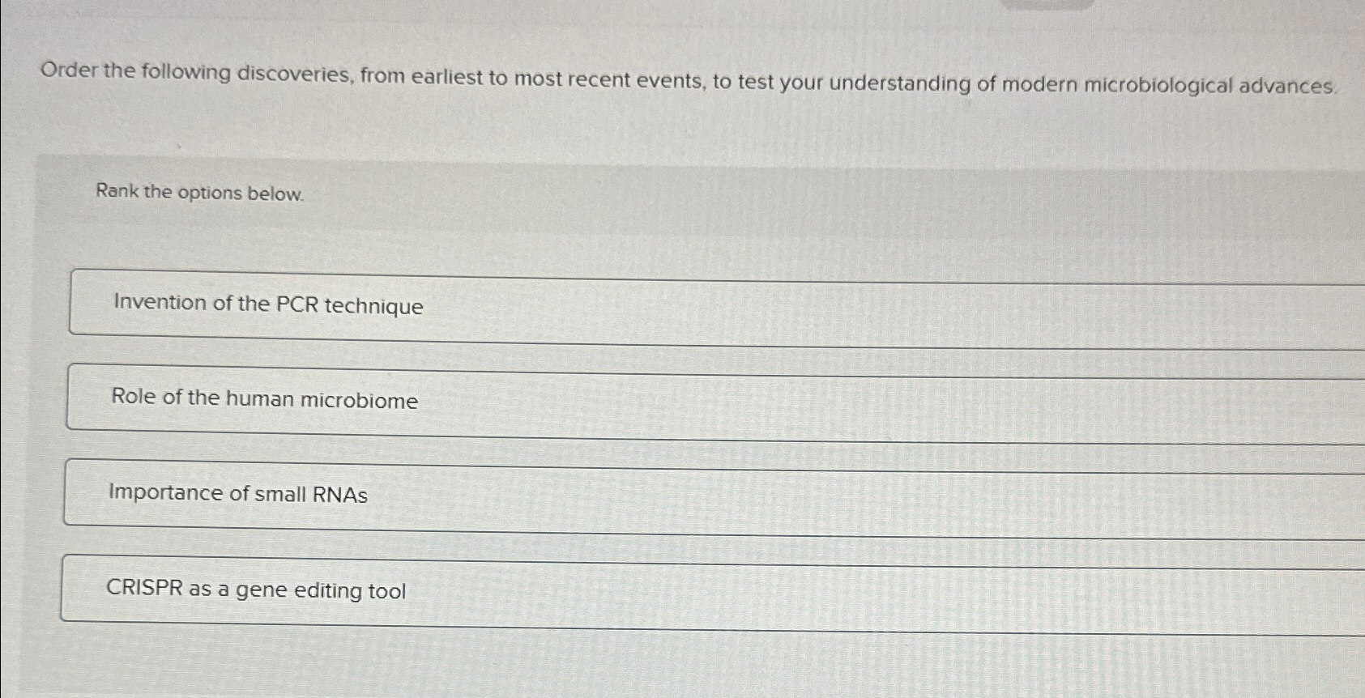Select the "Role of the human microbiome" option
Image resolution: width=1365 pixels, height=698 pixels.
(x=264, y=400)
